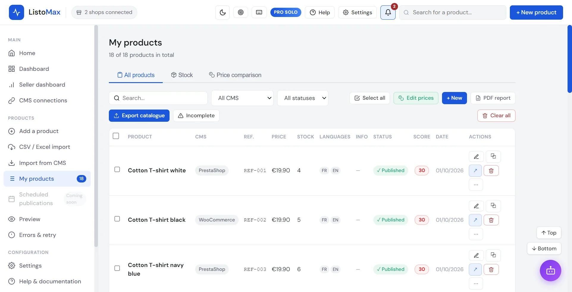Generate the PDF report
Viewport: 572px width, 292px height.
click(x=493, y=98)
